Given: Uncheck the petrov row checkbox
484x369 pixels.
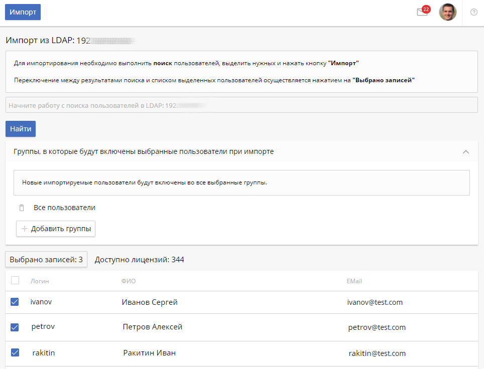Looking at the screenshot, I should (x=15, y=327).
